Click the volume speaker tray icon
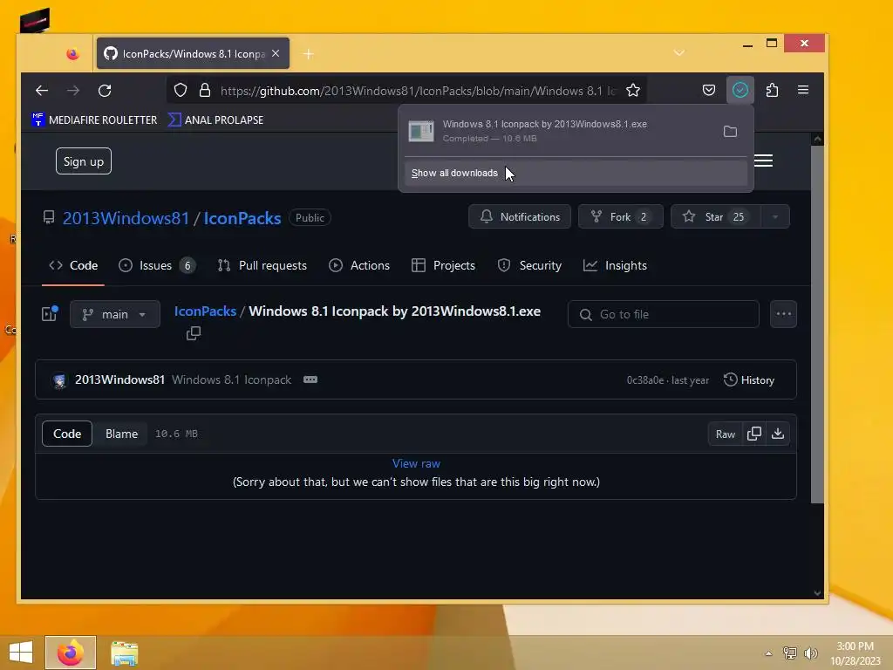Screen dimensions: 893x670 810,653
